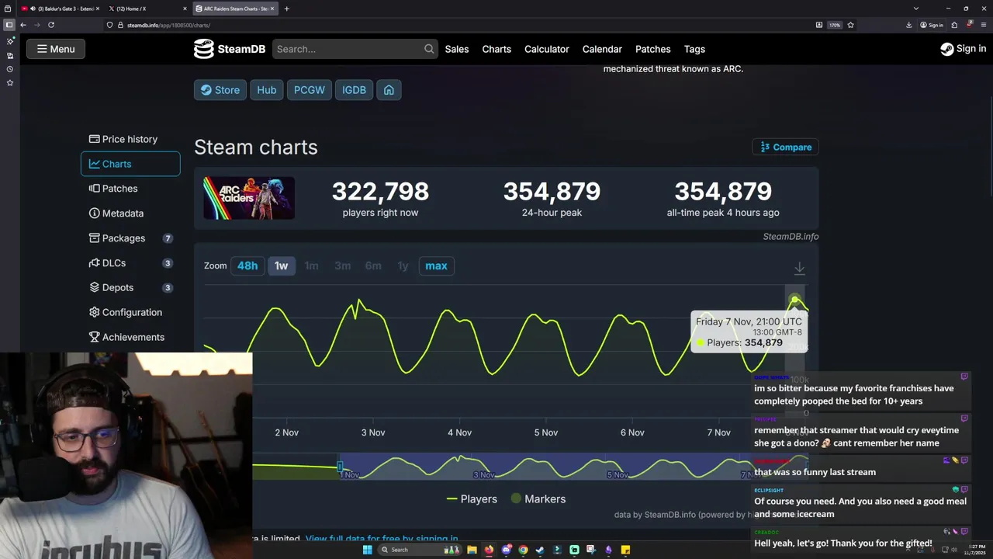Click the browser forward arrow
This screenshot has height=559, width=993.
(37, 25)
